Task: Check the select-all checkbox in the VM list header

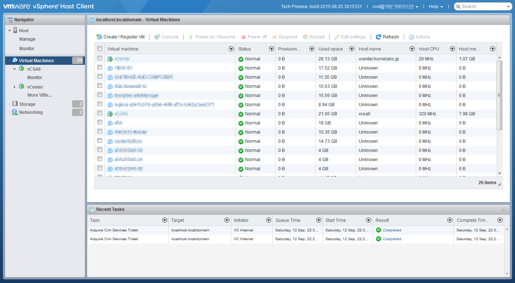Action: [100, 48]
